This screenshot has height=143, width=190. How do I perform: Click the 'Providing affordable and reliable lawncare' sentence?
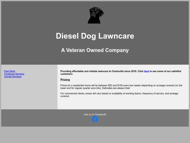click(x=121, y=73)
